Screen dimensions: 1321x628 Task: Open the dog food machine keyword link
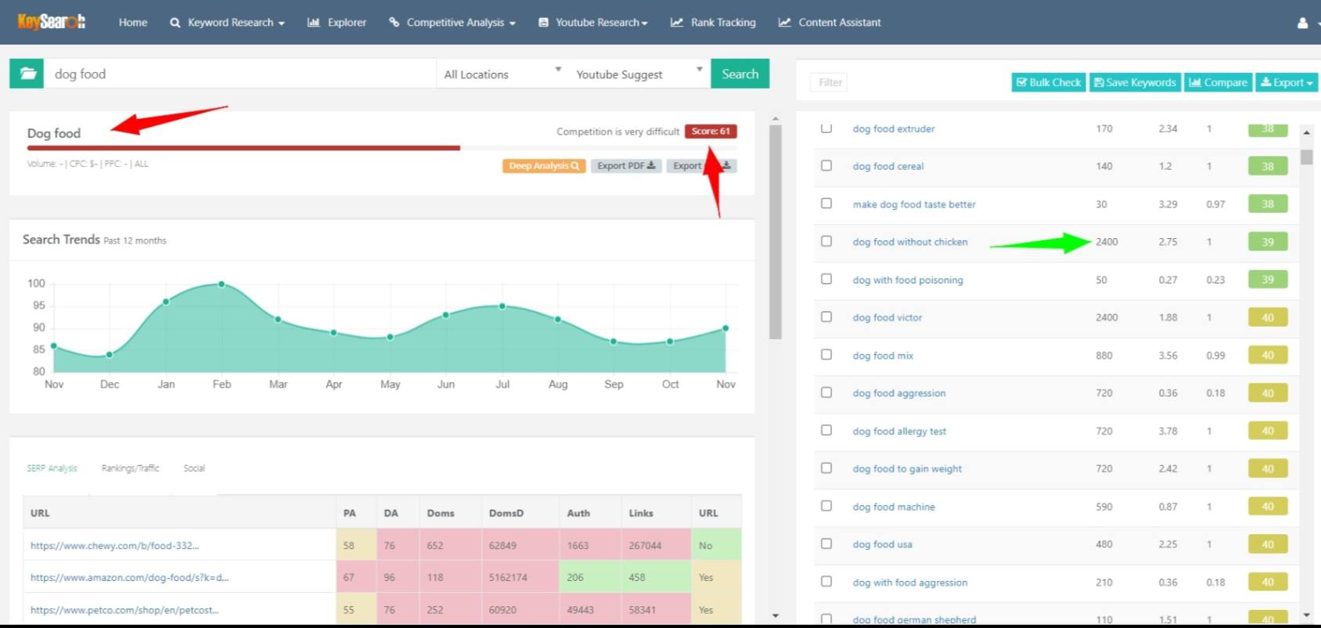(894, 507)
